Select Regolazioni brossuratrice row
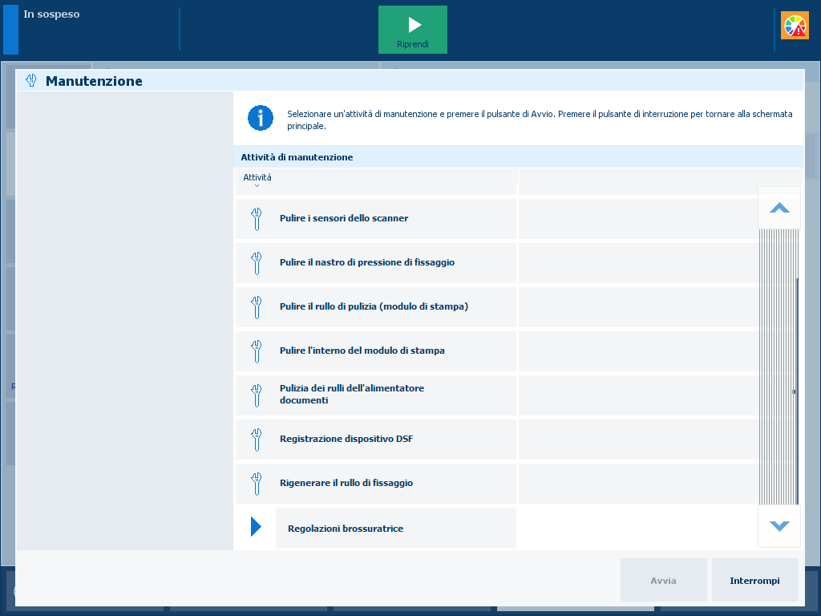821x616 pixels. click(x=396, y=528)
